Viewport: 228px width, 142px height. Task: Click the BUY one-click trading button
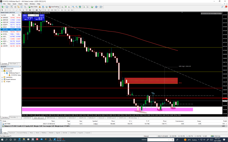point(42,15)
